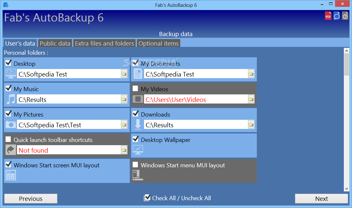352x208 pixels.
Task: Go back with the Previous button
Action: [31, 199]
